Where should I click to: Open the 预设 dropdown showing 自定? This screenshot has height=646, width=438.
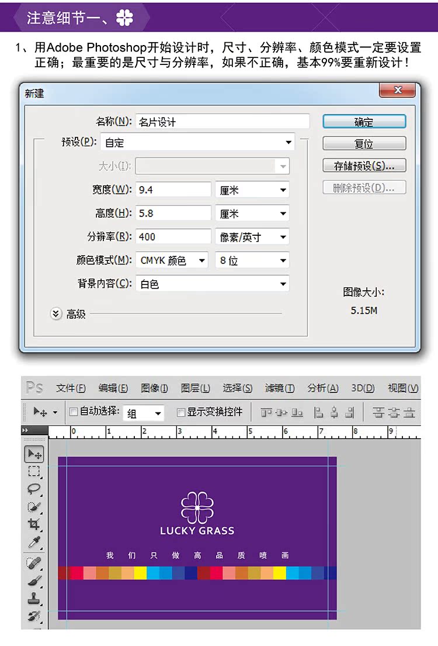coord(197,143)
